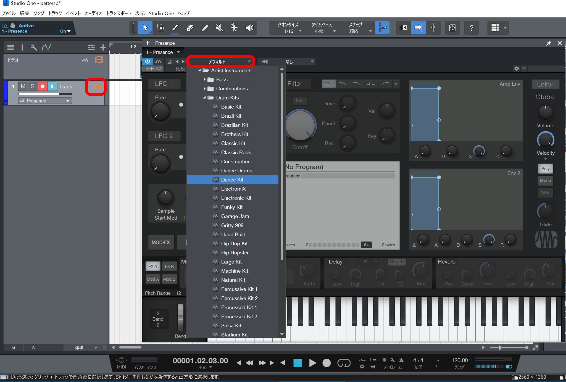
Task: Toggle Presence power bypass button
Action: point(148,61)
